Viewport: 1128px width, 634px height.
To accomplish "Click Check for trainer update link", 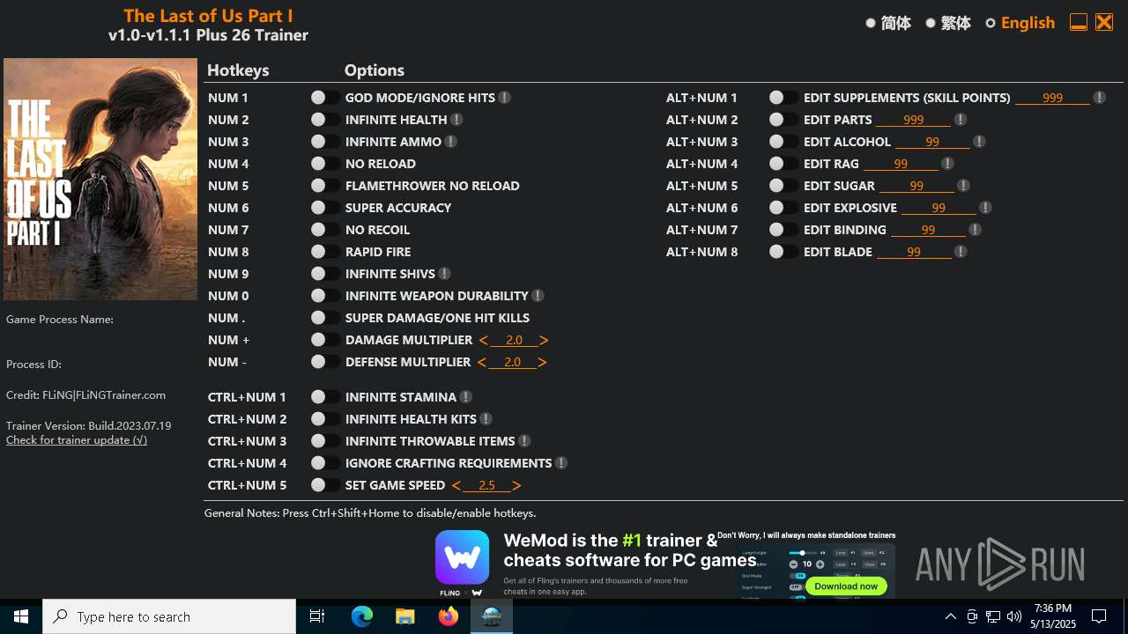I will 77,440.
